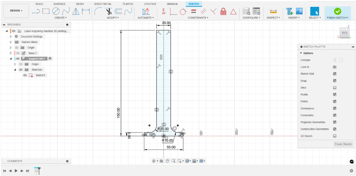Viewport: 356px width, 176px height.
Task: Switch to the UTILITIES tab
Action: point(150,4)
